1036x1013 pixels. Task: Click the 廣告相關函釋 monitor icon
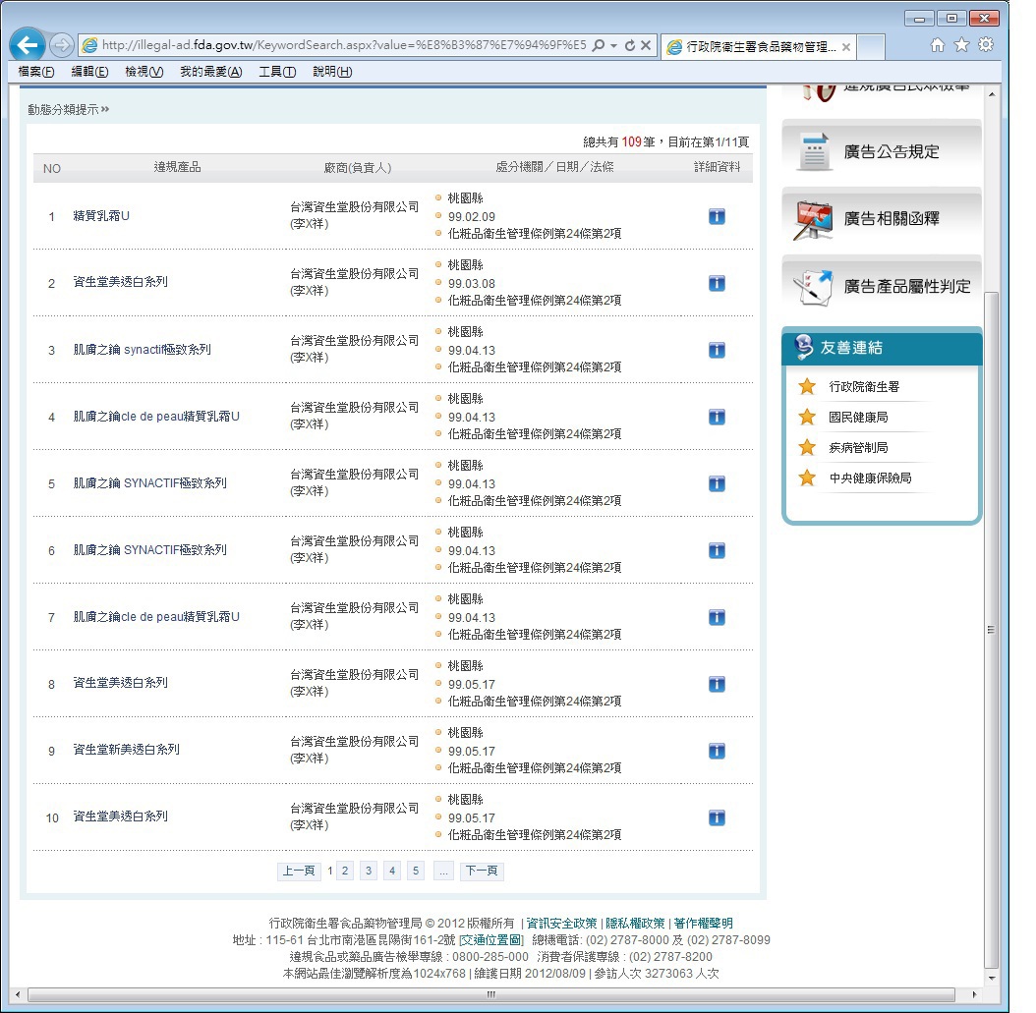click(813, 219)
